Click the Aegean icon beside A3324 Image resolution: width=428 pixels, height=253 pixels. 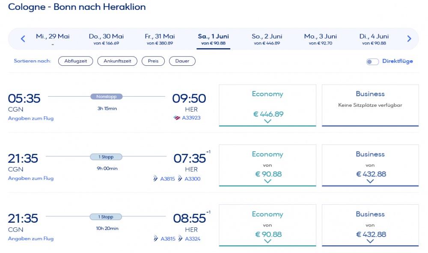coord(180,238)
